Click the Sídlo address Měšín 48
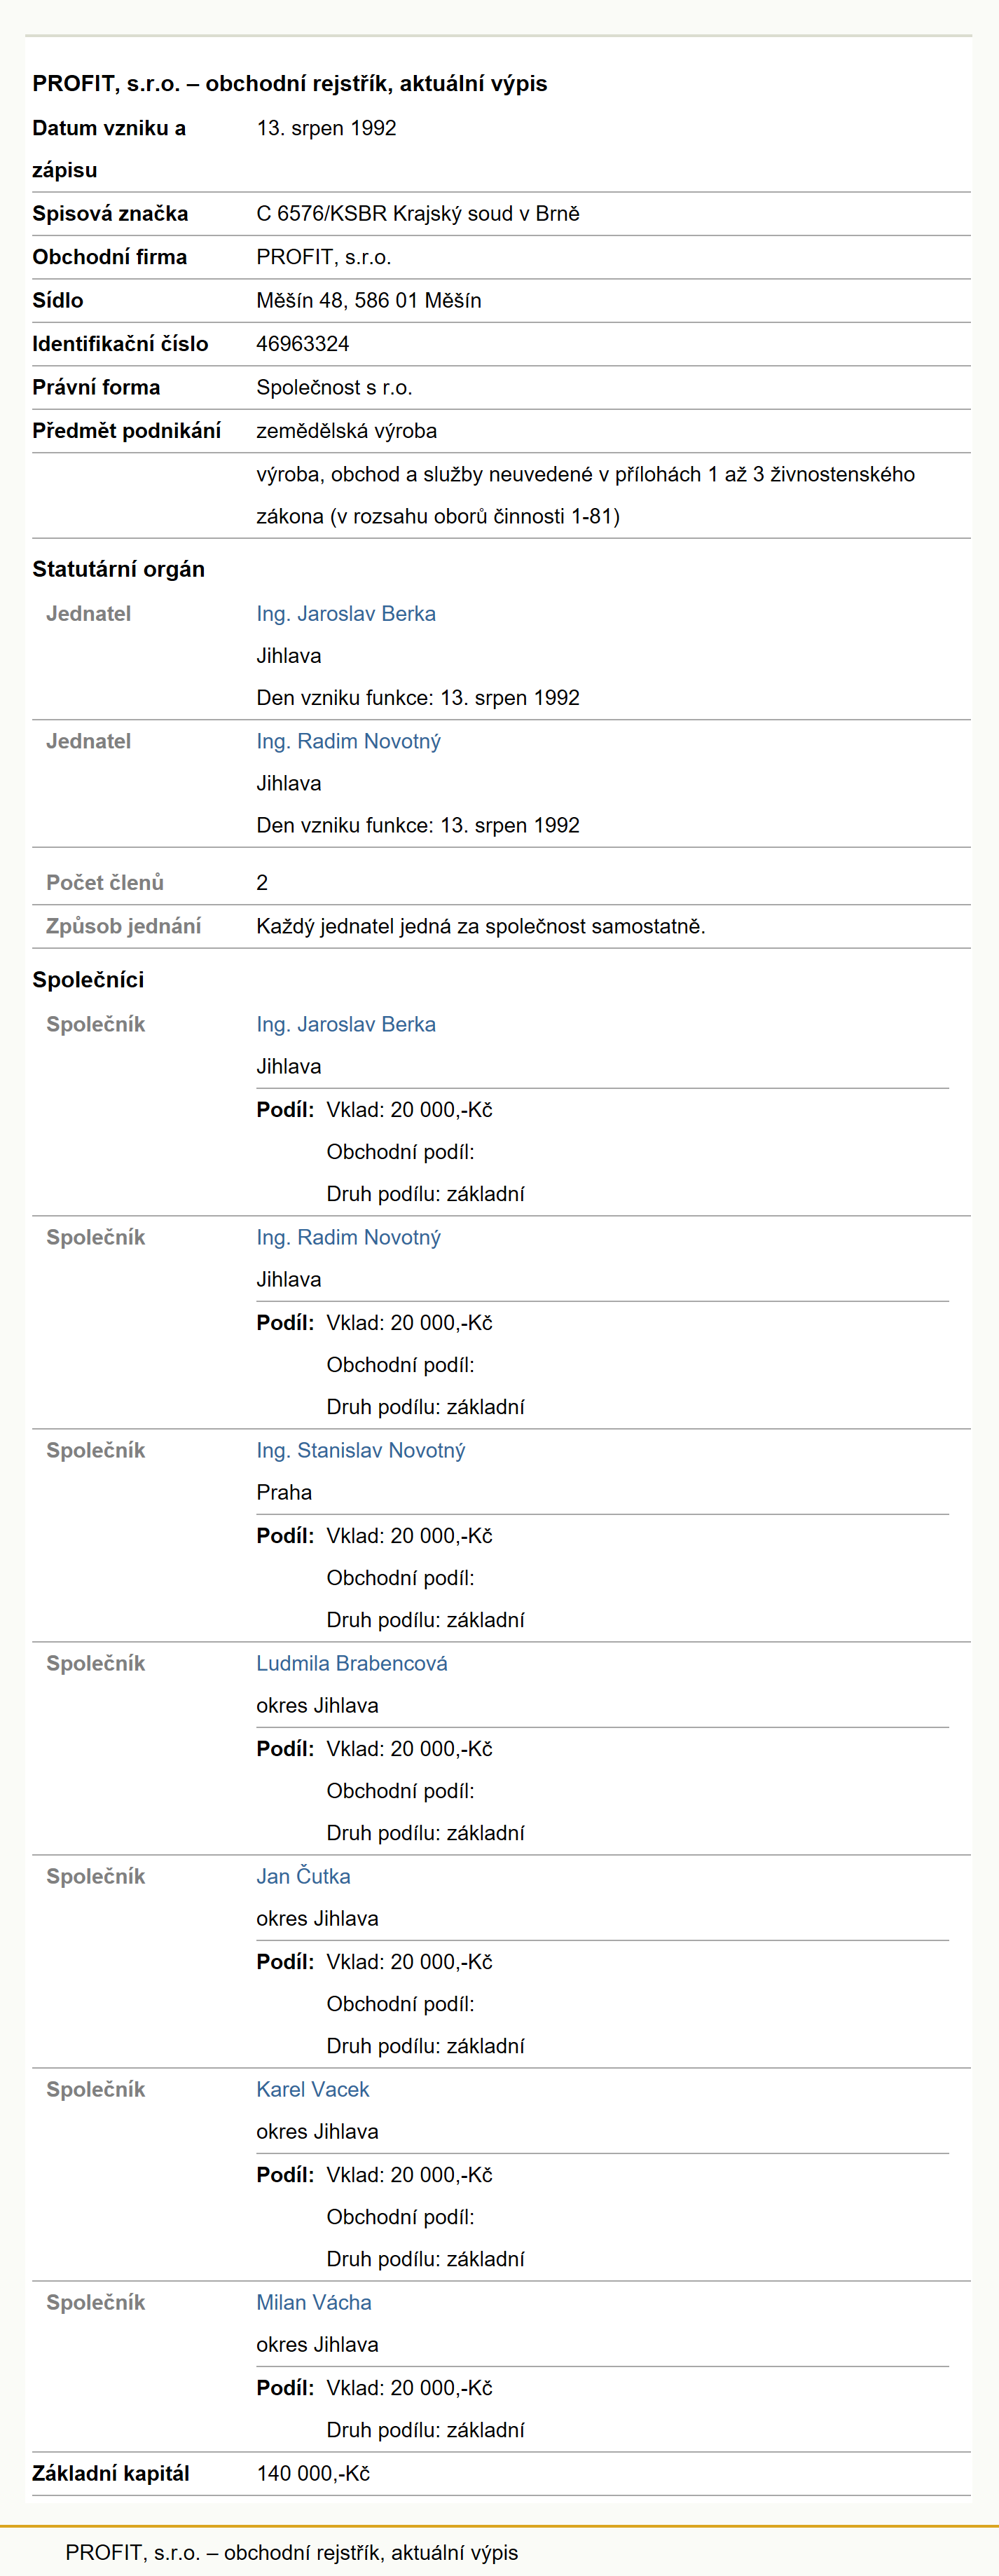This screenshot has height=2576, width=999. click(x=369, y=300)
